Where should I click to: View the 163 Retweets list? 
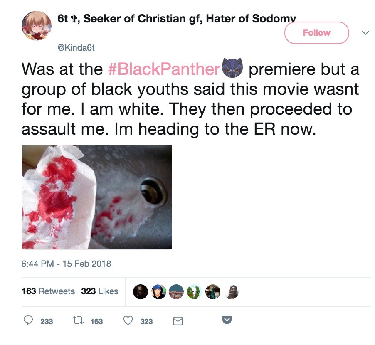click(48, 291)
